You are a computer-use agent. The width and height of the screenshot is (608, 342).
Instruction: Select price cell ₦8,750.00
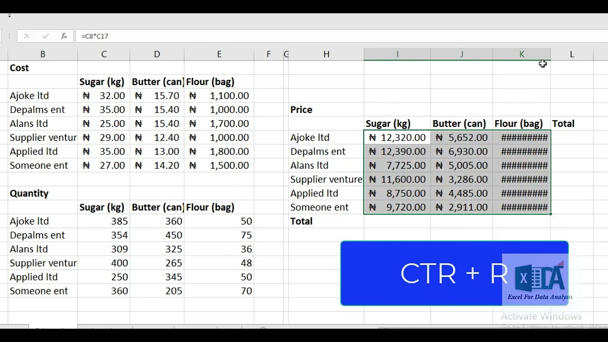398,193
